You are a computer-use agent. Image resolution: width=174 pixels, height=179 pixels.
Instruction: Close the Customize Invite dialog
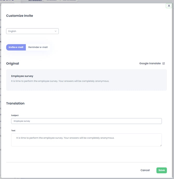(x=169, y=5)
